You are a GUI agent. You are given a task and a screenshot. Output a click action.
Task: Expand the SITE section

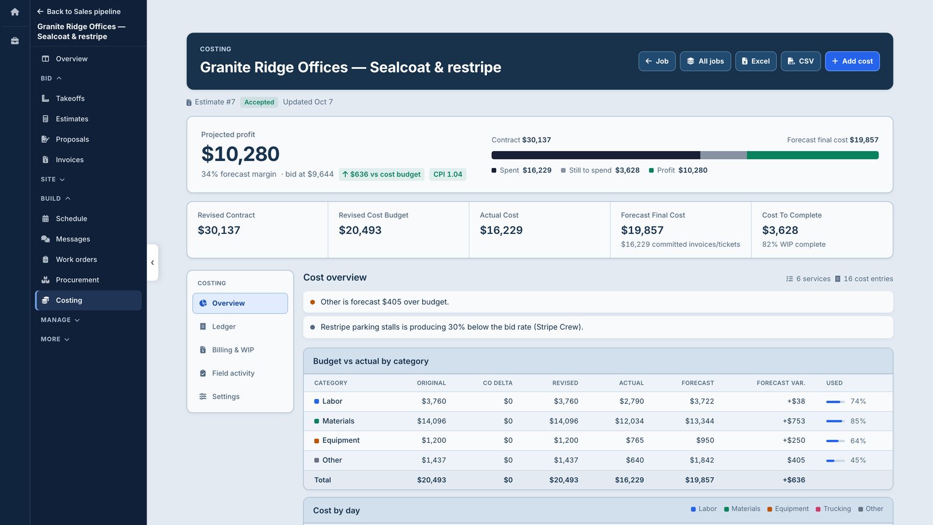tap(52, 180)
